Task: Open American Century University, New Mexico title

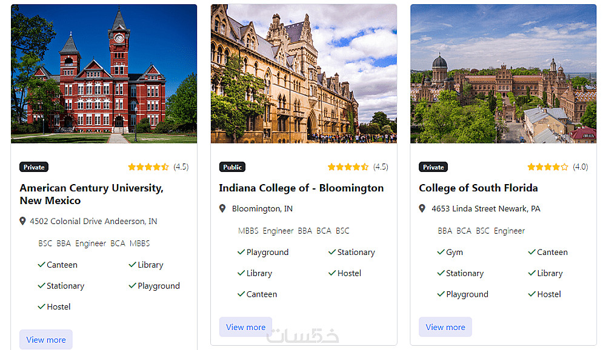Action: pos(92,194)
